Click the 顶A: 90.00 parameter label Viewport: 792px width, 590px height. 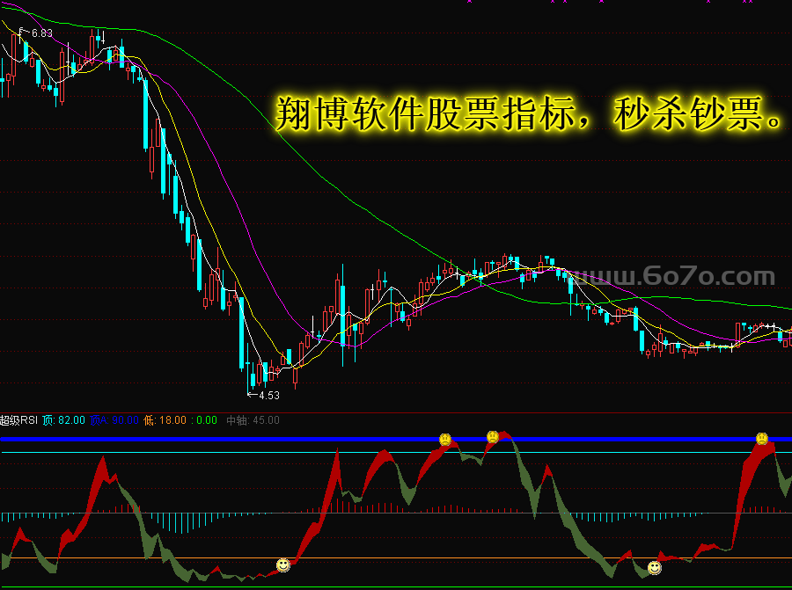pyautogui.click(x=114, y=420)
